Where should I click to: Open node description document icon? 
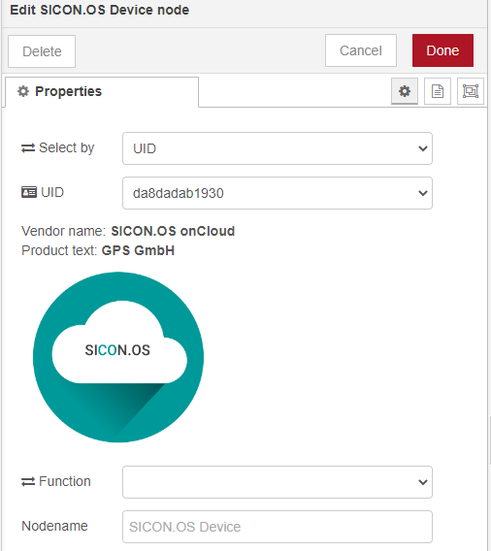pyautogui.click(x=438, y=91)
